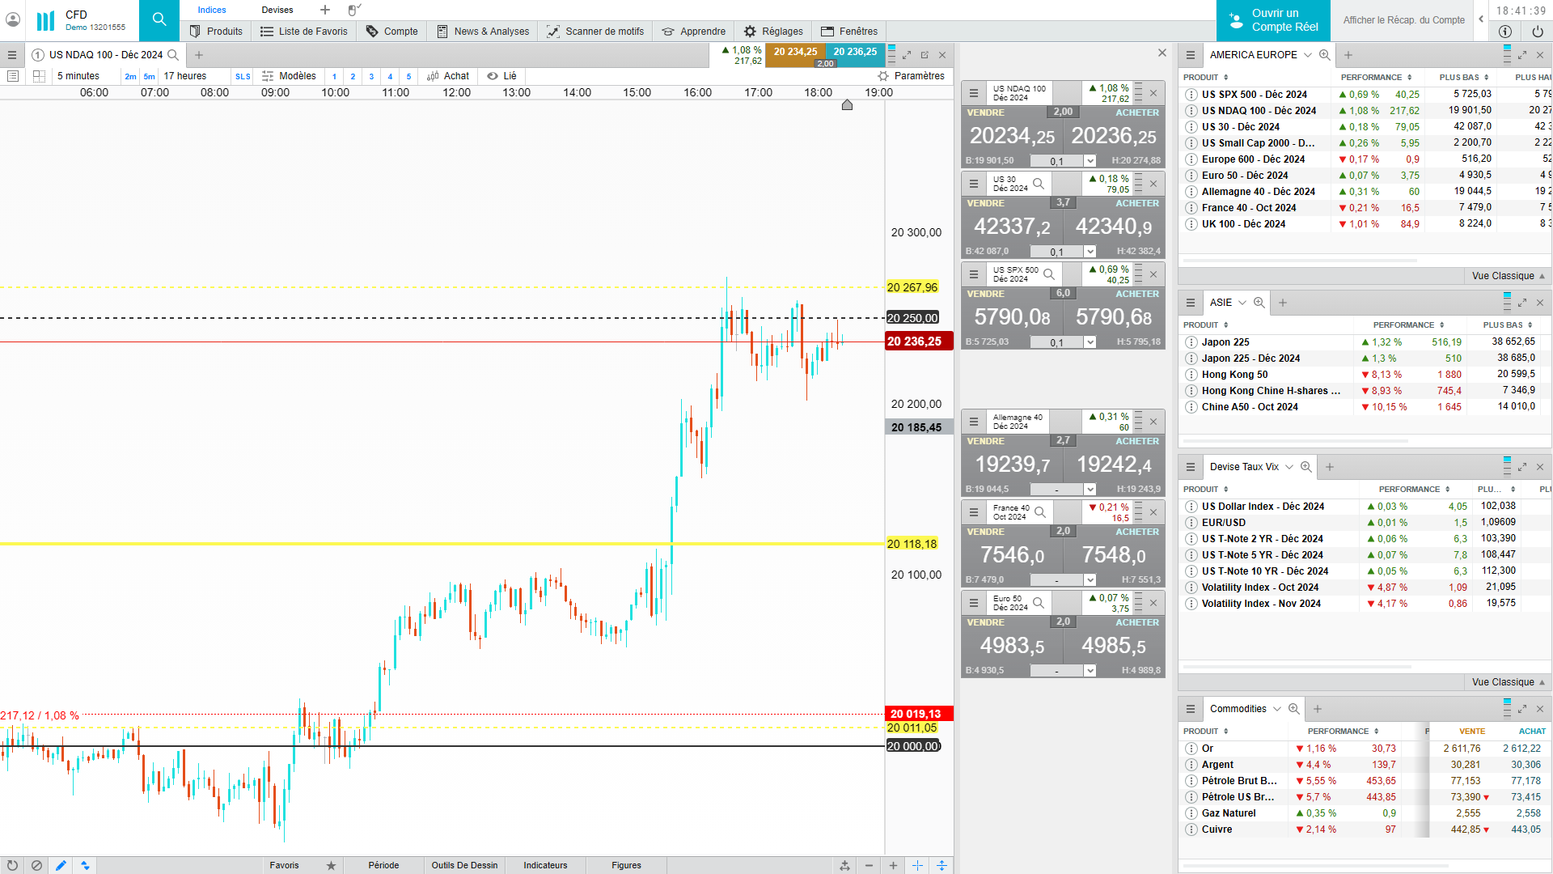Select the US SPX 500 row
Viewport: 1553px width, 874px height.
tap(1254, 95)
